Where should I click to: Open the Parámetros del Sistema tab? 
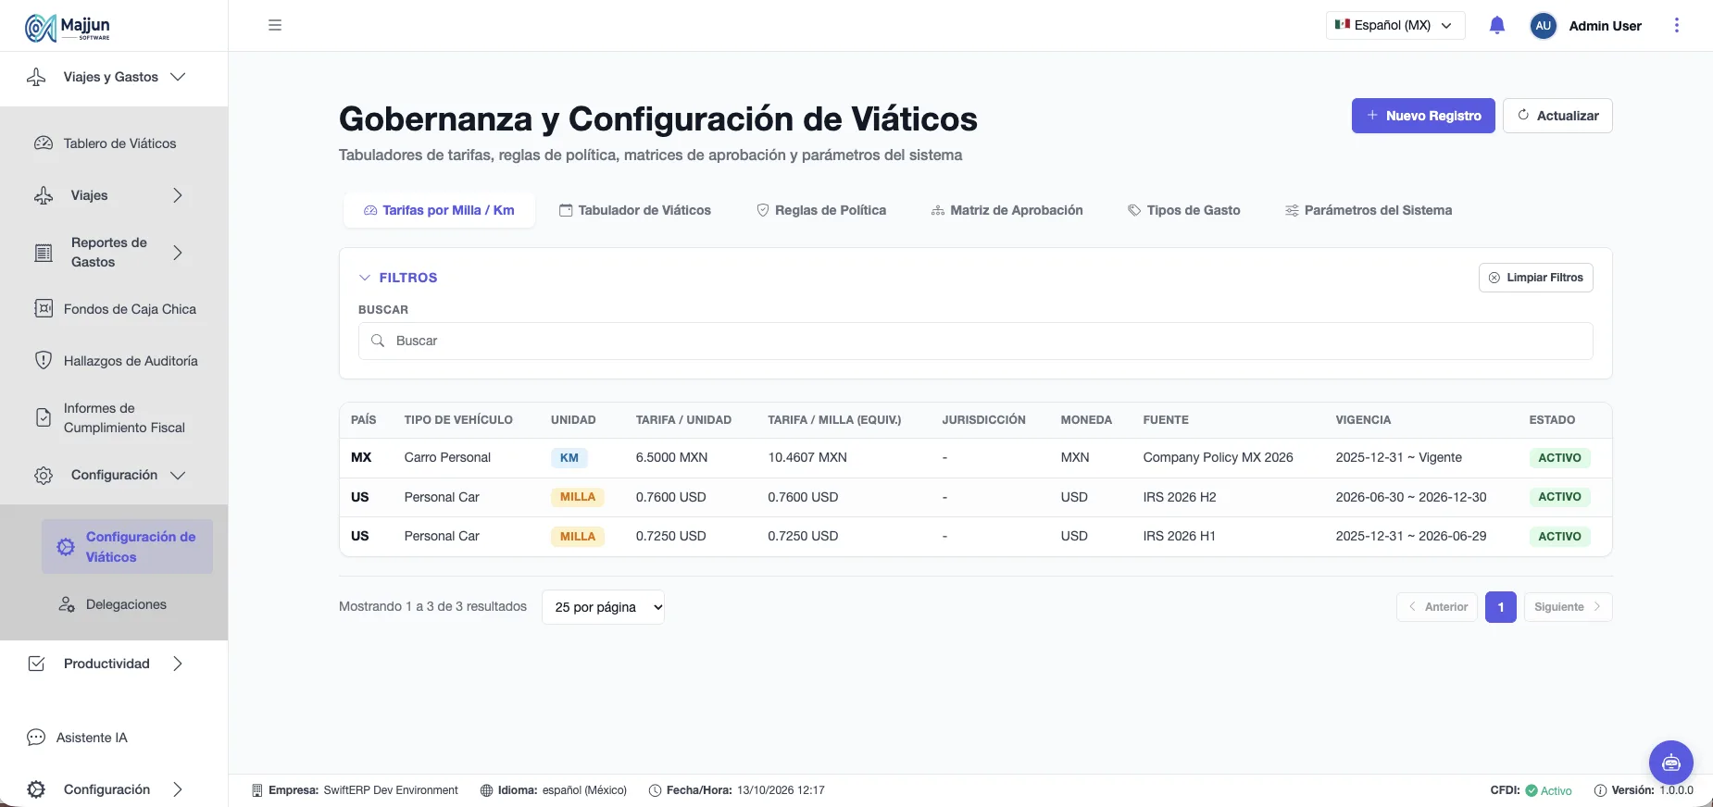tap(1369, 210)
